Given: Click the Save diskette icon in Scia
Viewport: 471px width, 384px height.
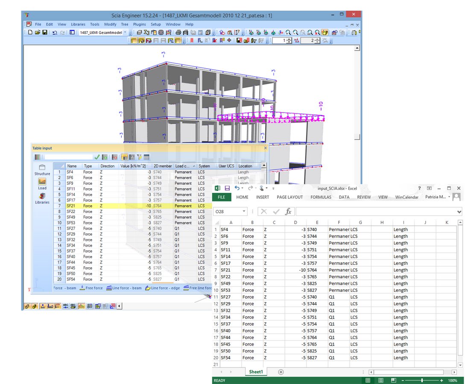Looking at the screenshot, I should click(45, 32).
